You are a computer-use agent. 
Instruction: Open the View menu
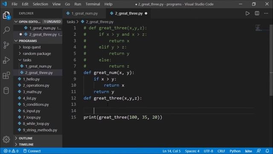(x=56, y=4)
